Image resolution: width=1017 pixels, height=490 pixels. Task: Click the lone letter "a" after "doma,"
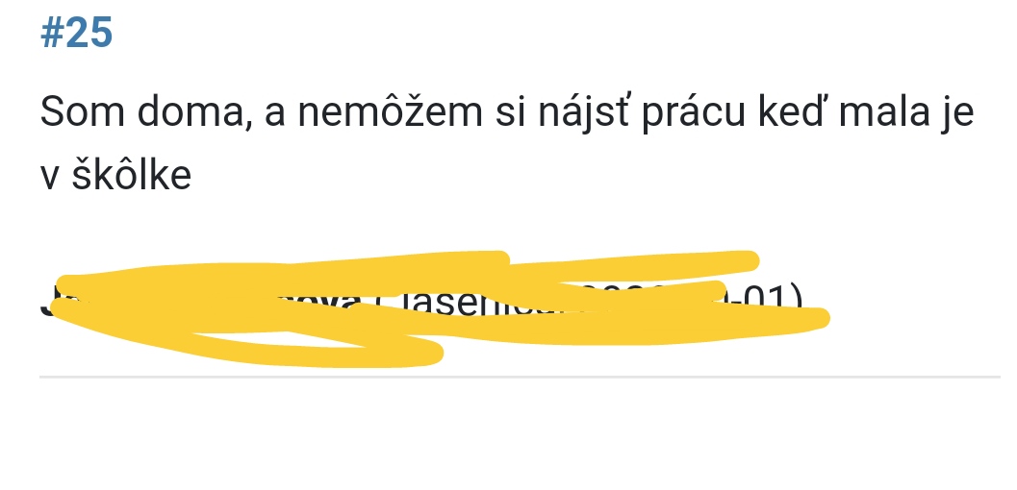point(275,114)
